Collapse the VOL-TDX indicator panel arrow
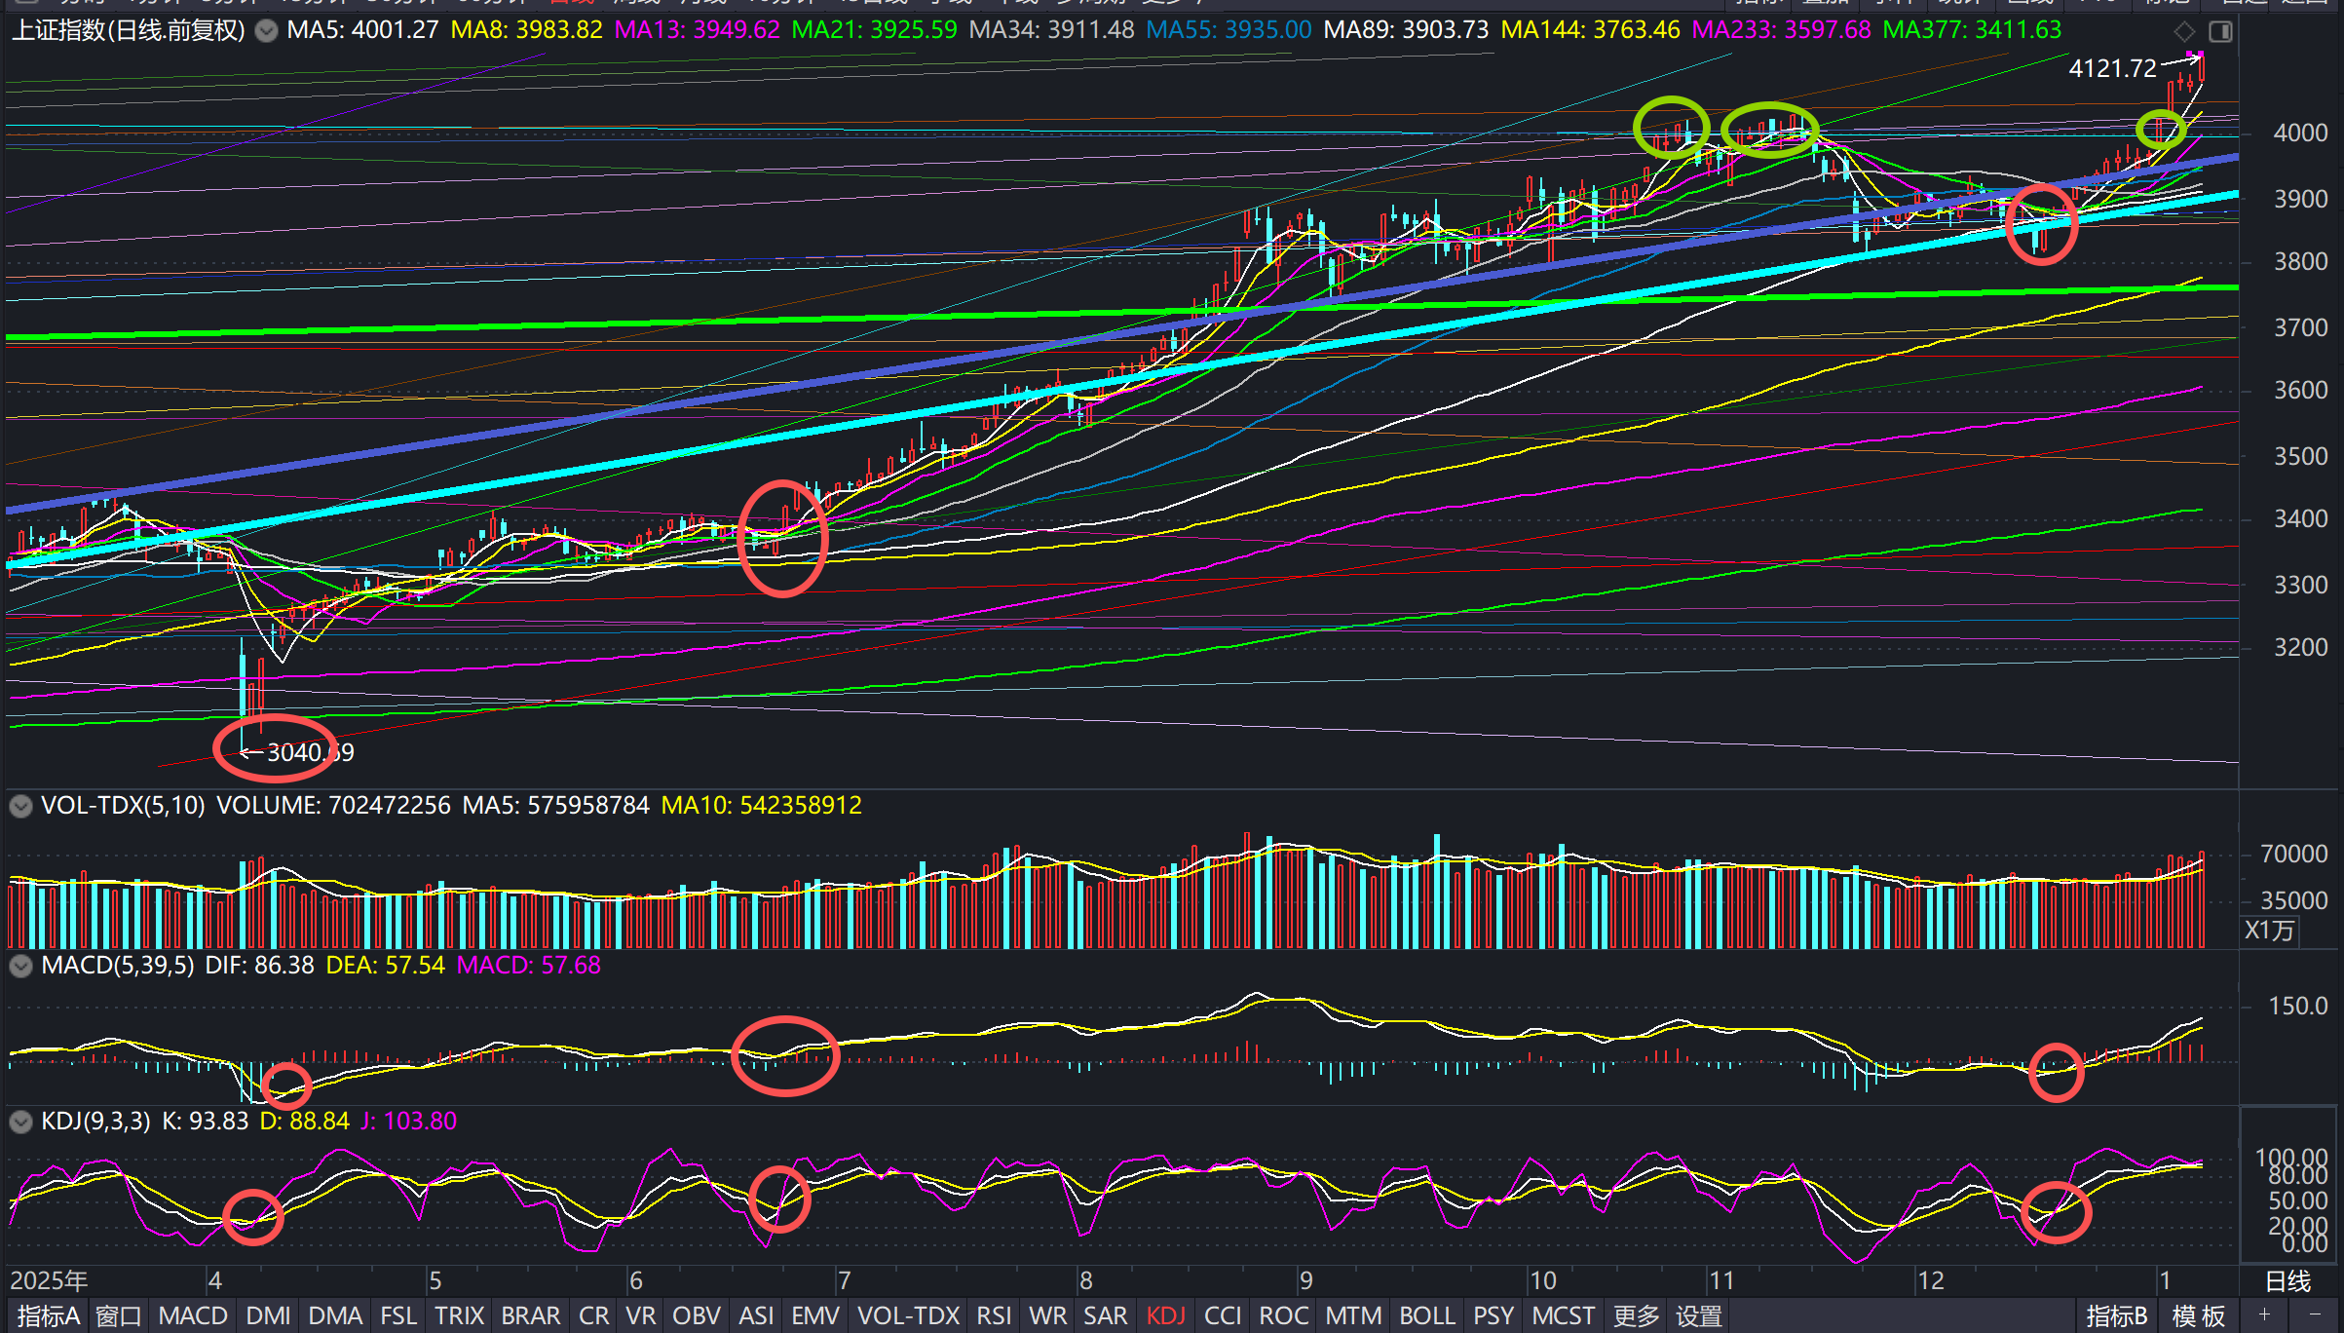The image size is (2344, 1333). click(20, 806)
